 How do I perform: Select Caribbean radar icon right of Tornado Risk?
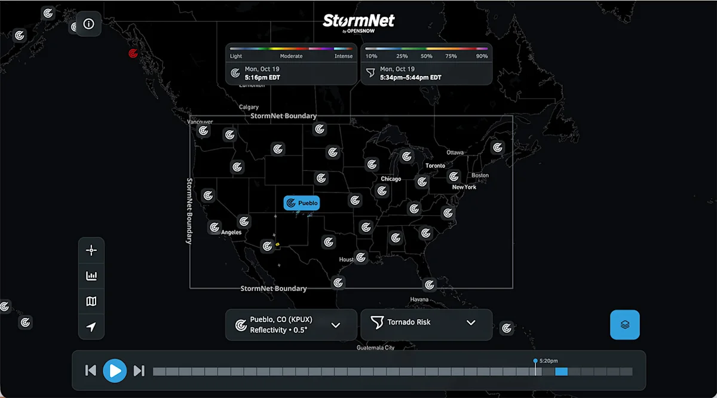coord(506,328)
